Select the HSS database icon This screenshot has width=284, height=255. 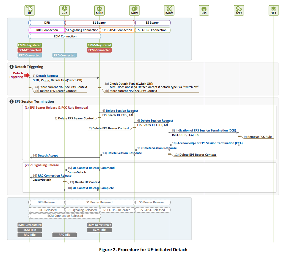(204, 10)
